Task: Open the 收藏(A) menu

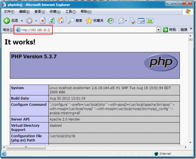Action: 55,12
